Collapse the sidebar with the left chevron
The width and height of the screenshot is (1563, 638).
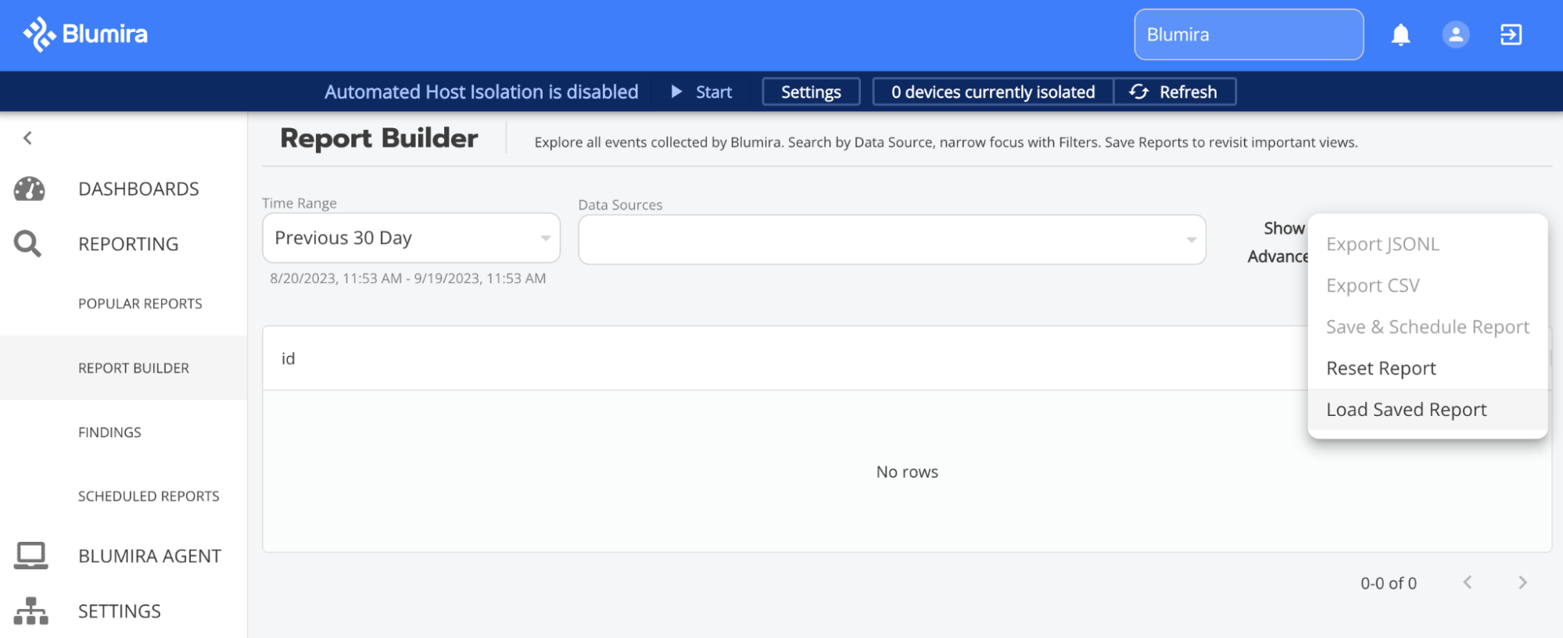[27, 138]
